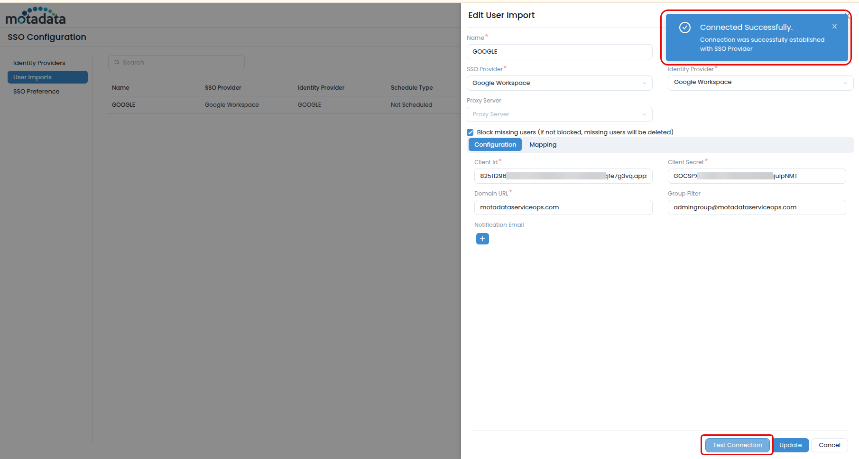Uncheck the Block missing users checkbox
859x459 pixels.
470,132
